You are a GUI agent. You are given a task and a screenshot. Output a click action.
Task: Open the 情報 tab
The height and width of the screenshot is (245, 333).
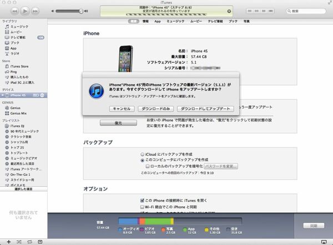145,21
